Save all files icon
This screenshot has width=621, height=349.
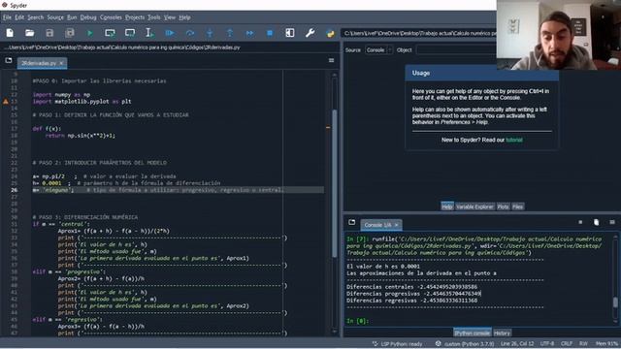tap(70, 33)
